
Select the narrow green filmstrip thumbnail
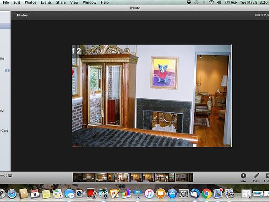171,177
